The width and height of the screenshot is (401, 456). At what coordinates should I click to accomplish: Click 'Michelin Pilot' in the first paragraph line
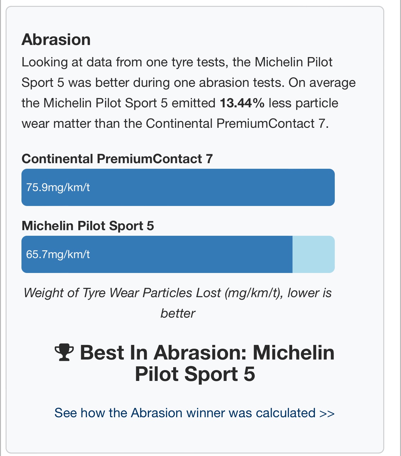[294, 62]
